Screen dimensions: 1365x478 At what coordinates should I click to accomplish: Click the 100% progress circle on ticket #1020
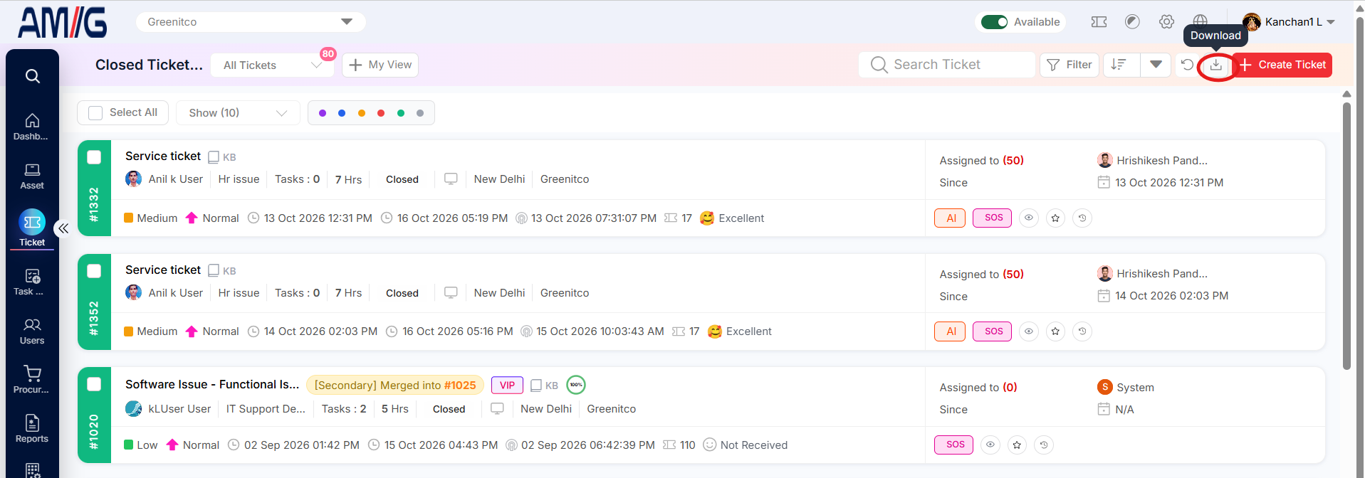[x=576, y=385]
